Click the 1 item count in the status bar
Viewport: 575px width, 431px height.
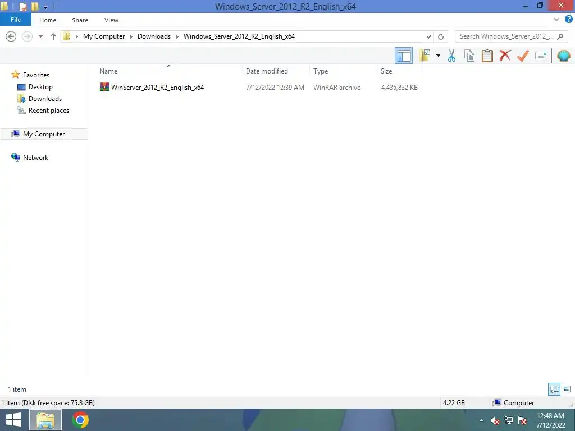17,389
